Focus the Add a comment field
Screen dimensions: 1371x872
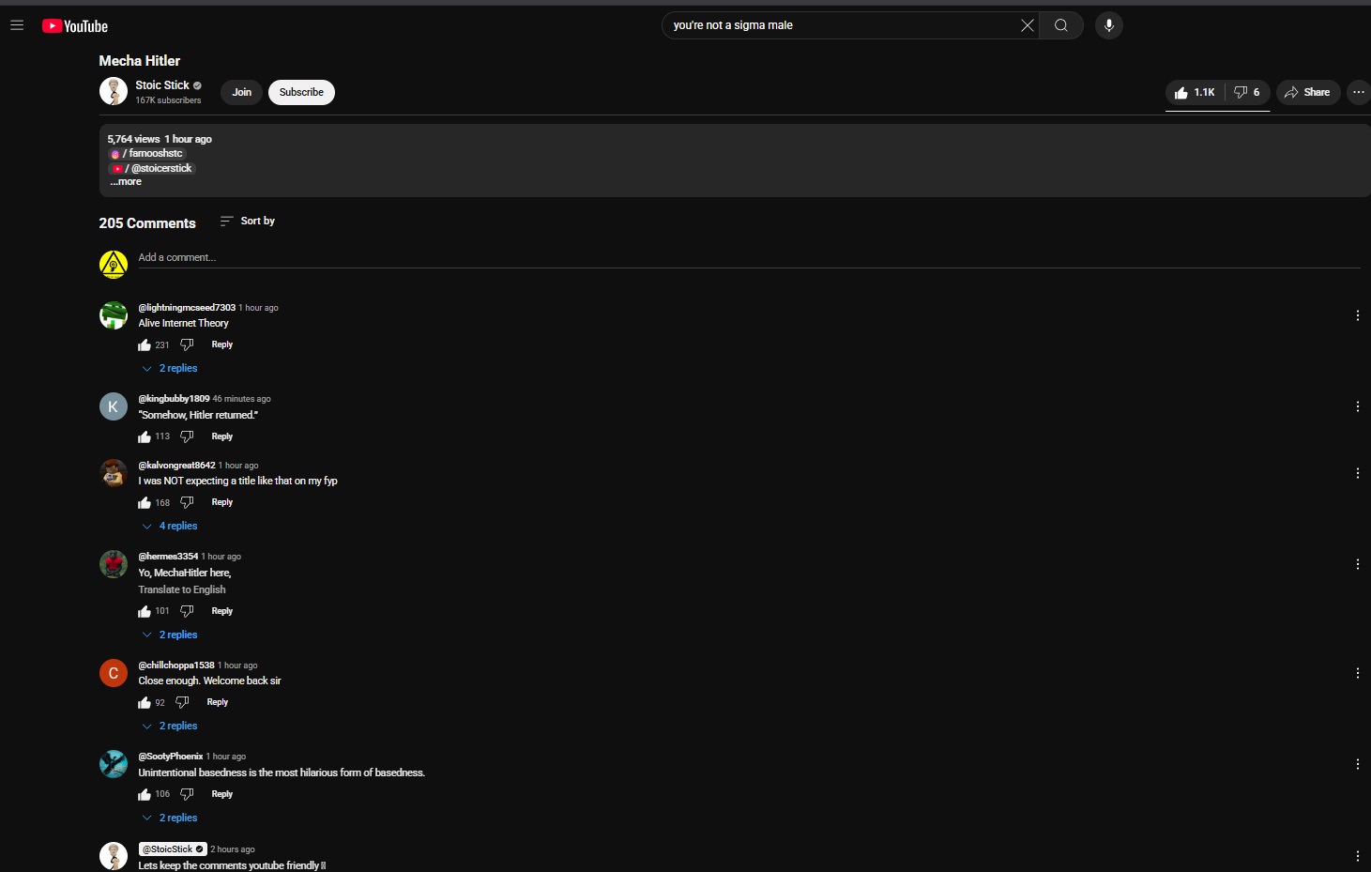(x=749, y=257)
